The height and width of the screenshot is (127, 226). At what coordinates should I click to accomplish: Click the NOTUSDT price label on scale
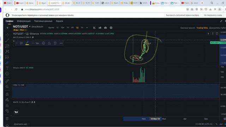215,43
